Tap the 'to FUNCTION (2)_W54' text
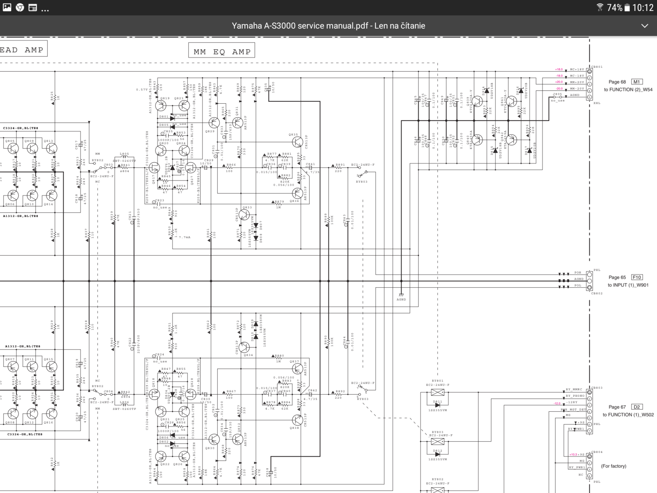 tap(628, 90)
